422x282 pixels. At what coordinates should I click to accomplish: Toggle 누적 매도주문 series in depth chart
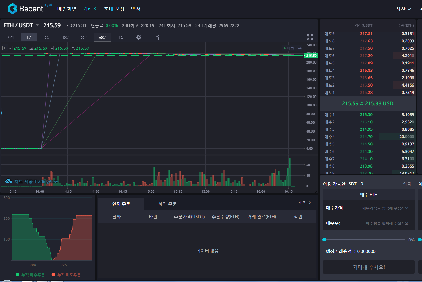(66, 275)
